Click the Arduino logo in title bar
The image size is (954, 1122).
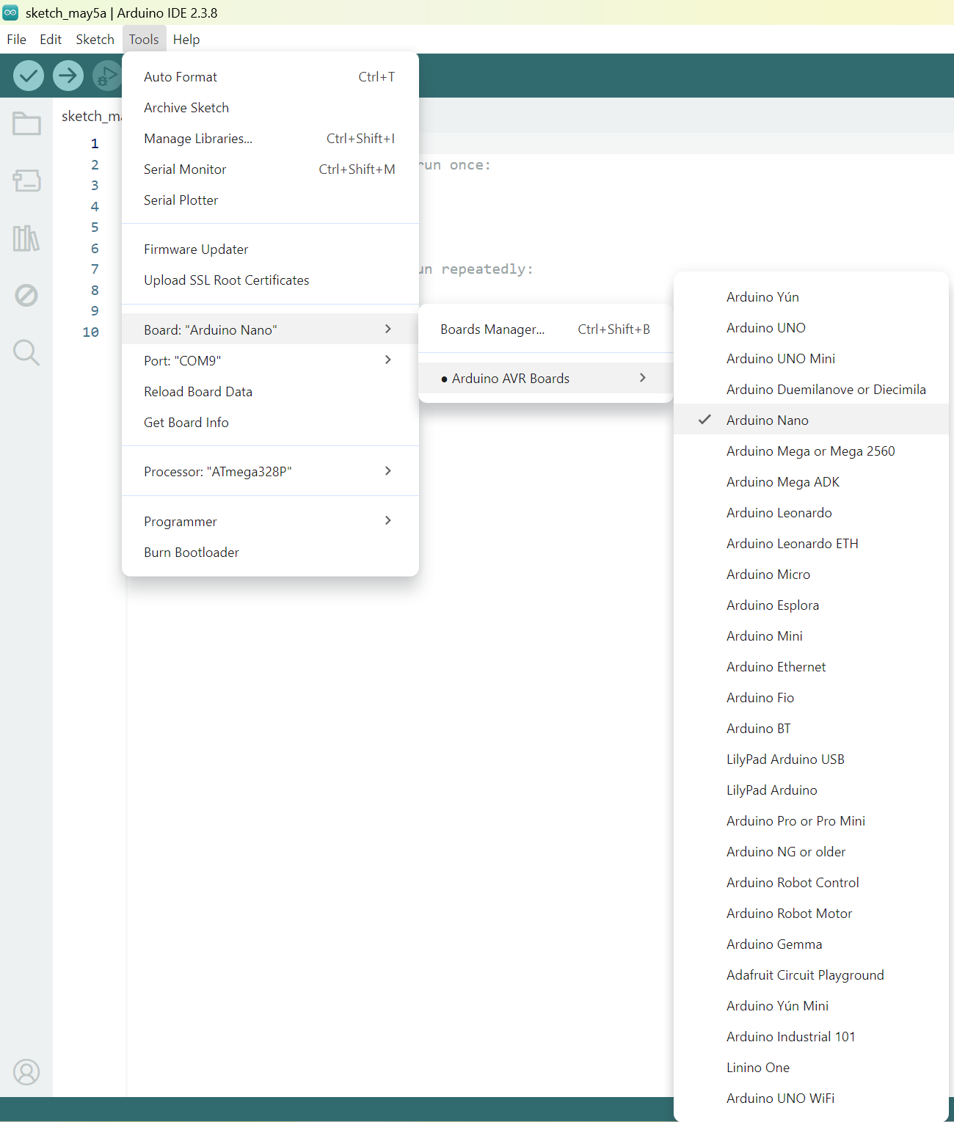[x=10, y=12]
